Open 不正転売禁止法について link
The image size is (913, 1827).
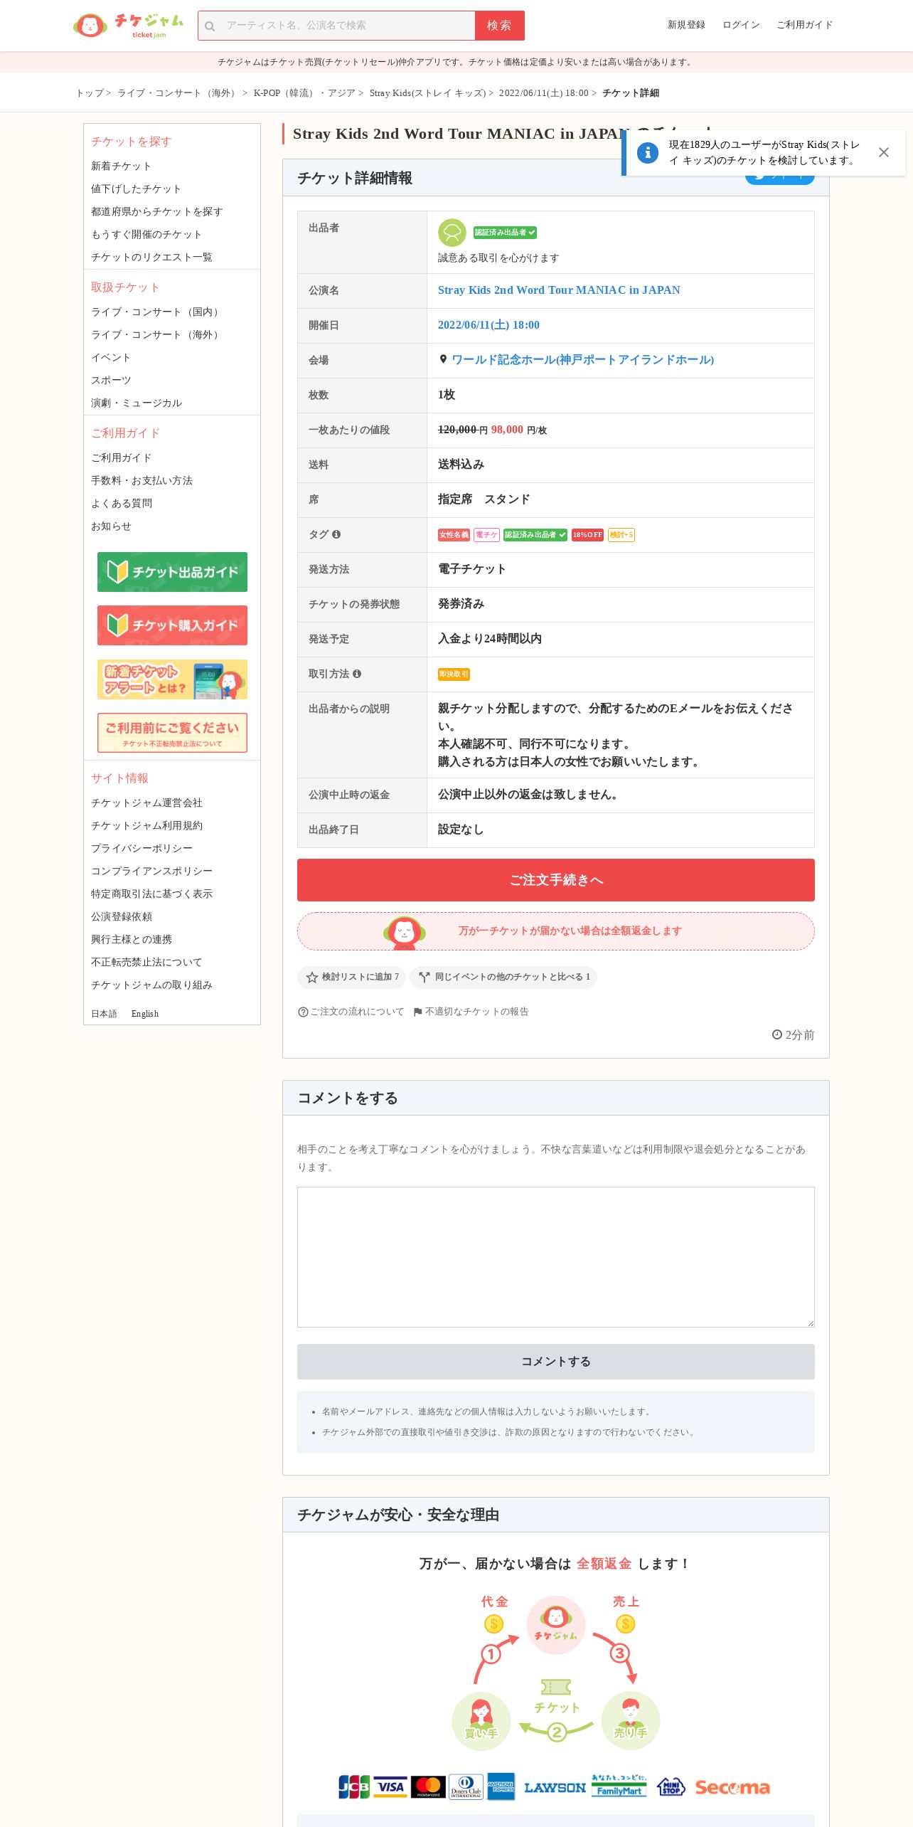tap(146, 962)
